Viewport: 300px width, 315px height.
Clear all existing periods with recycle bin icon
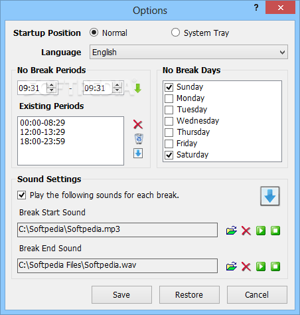[x=139, y=139]
